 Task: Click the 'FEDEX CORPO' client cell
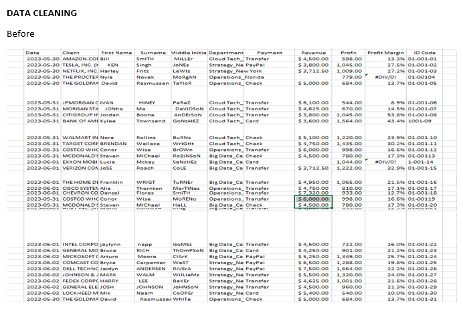click(x=80, y=281)
